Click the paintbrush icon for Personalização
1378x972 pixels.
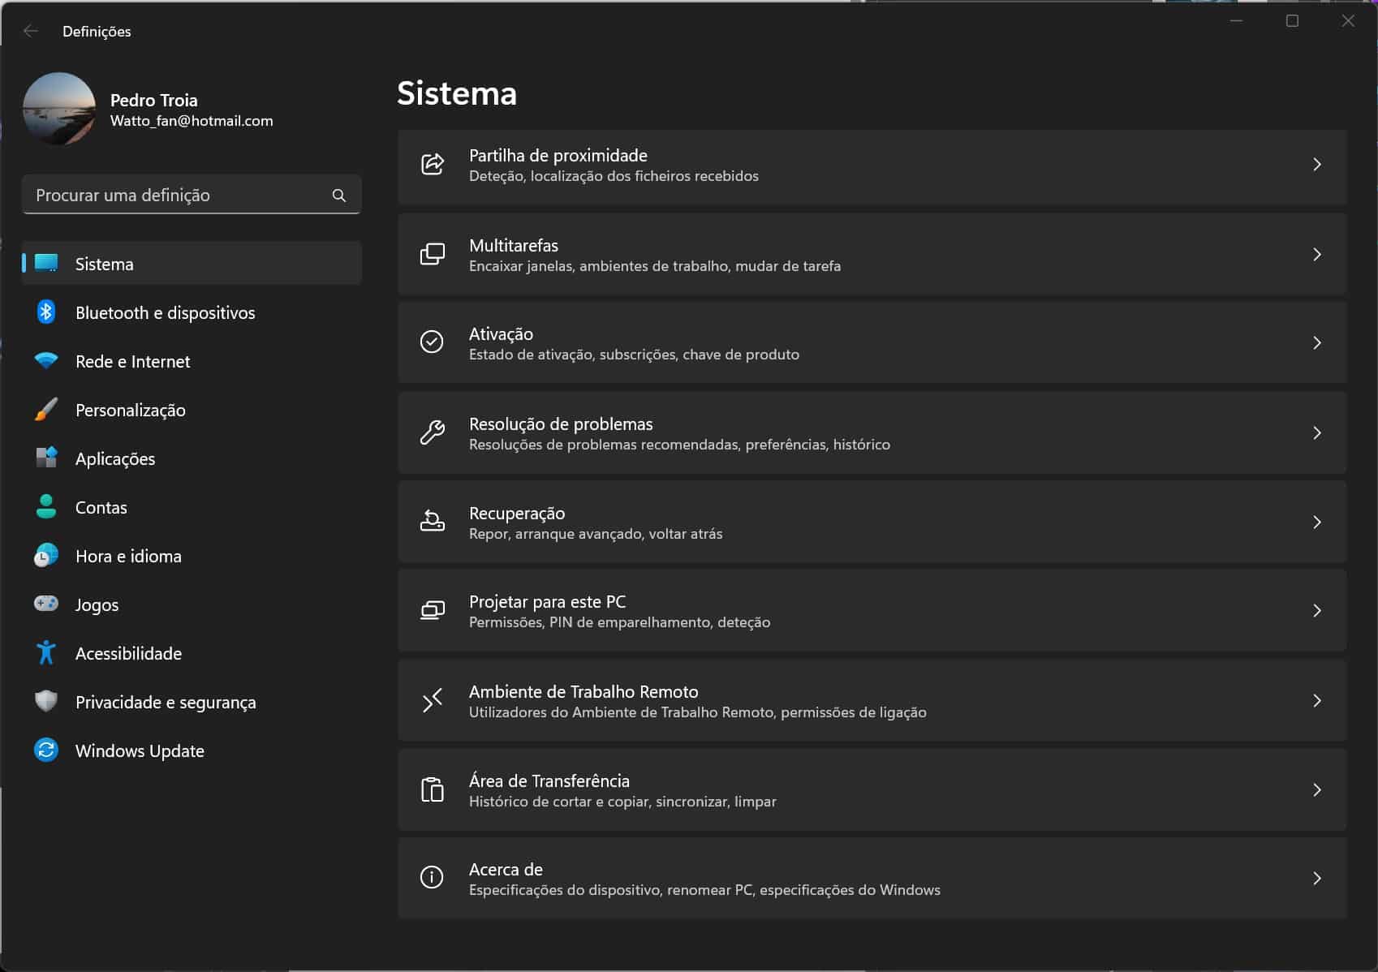coord(46,410)
